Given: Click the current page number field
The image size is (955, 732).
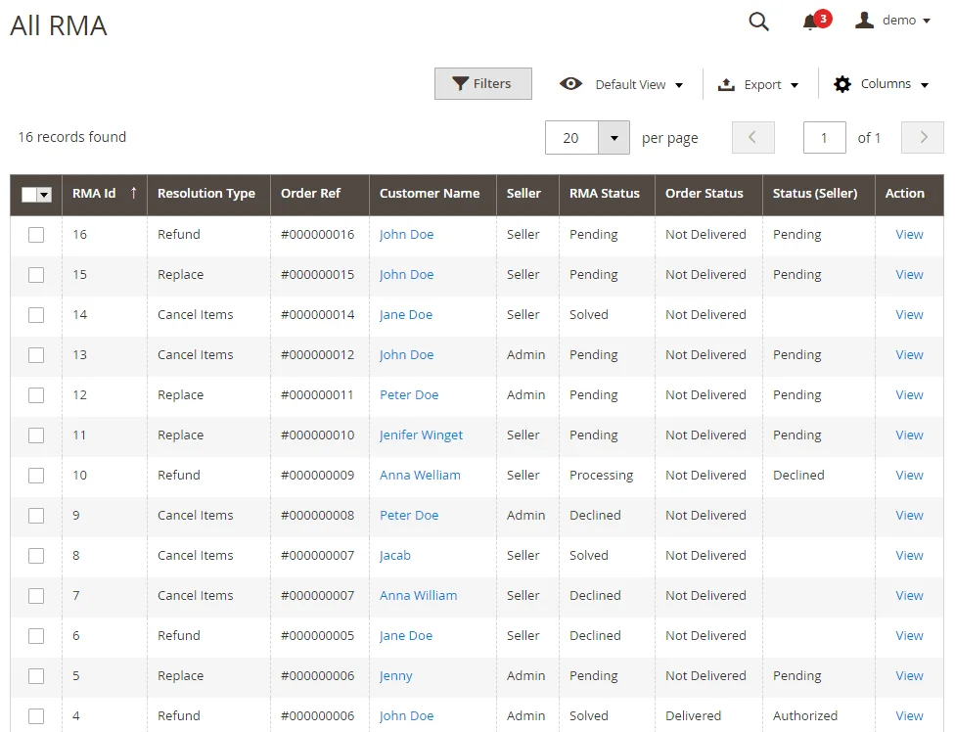Looking at the screenshot, I should [824, 138].
